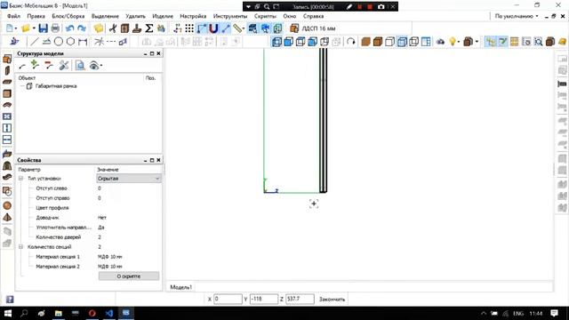Screen dimensions: 569x320
Task: Click the magnifier zoom icon in view toolbar
Action: 538,42
